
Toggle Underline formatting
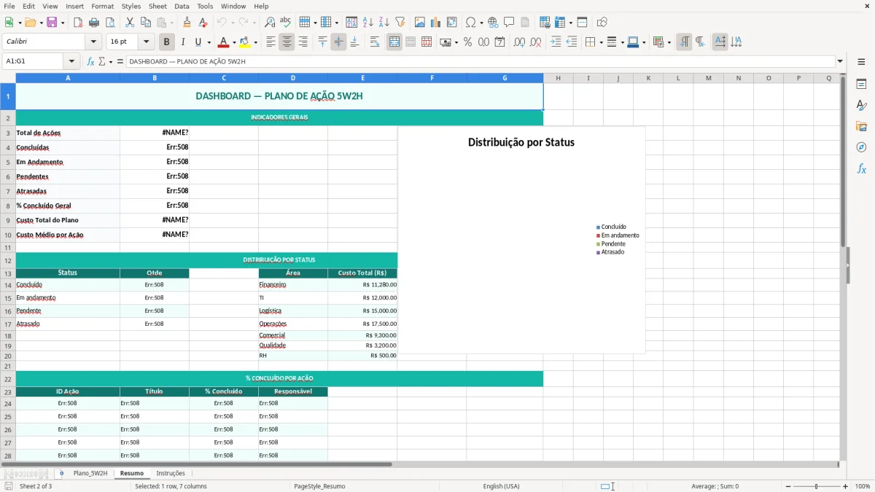[198, 42]
